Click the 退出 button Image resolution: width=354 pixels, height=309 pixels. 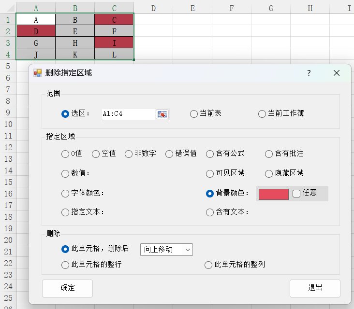(x=315, y=288)
